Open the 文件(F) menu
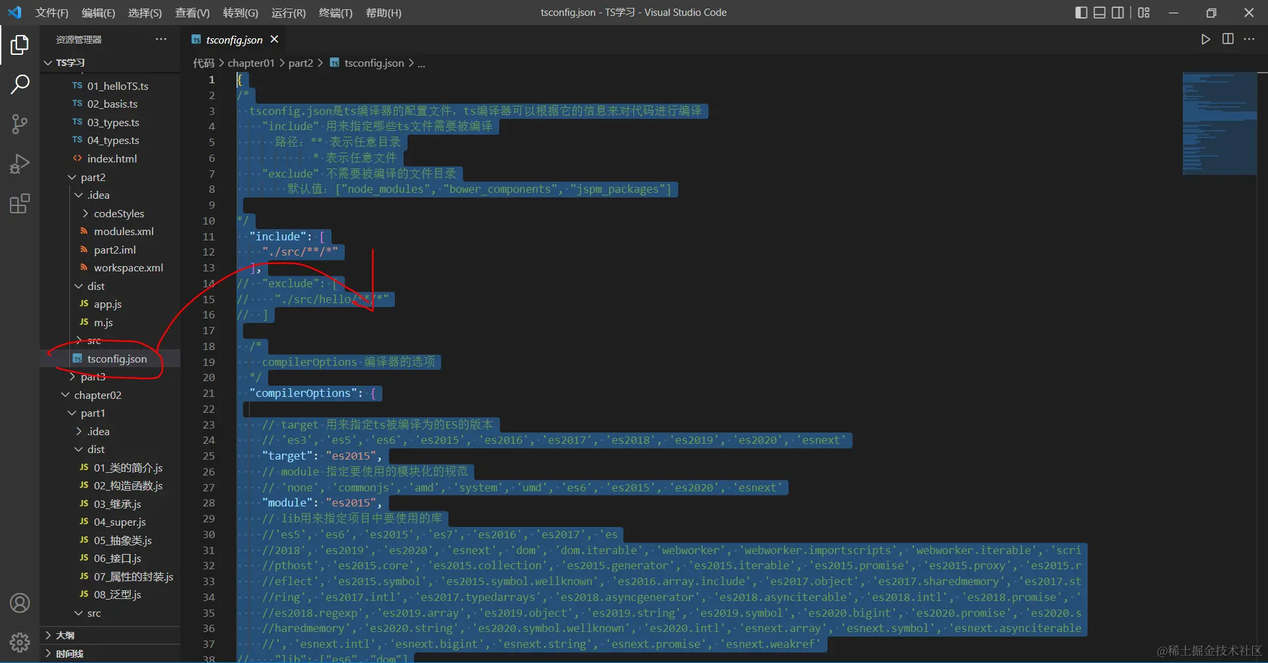Image resolution: width=1268 pixels, height=663 pixels. coord(52,13)
